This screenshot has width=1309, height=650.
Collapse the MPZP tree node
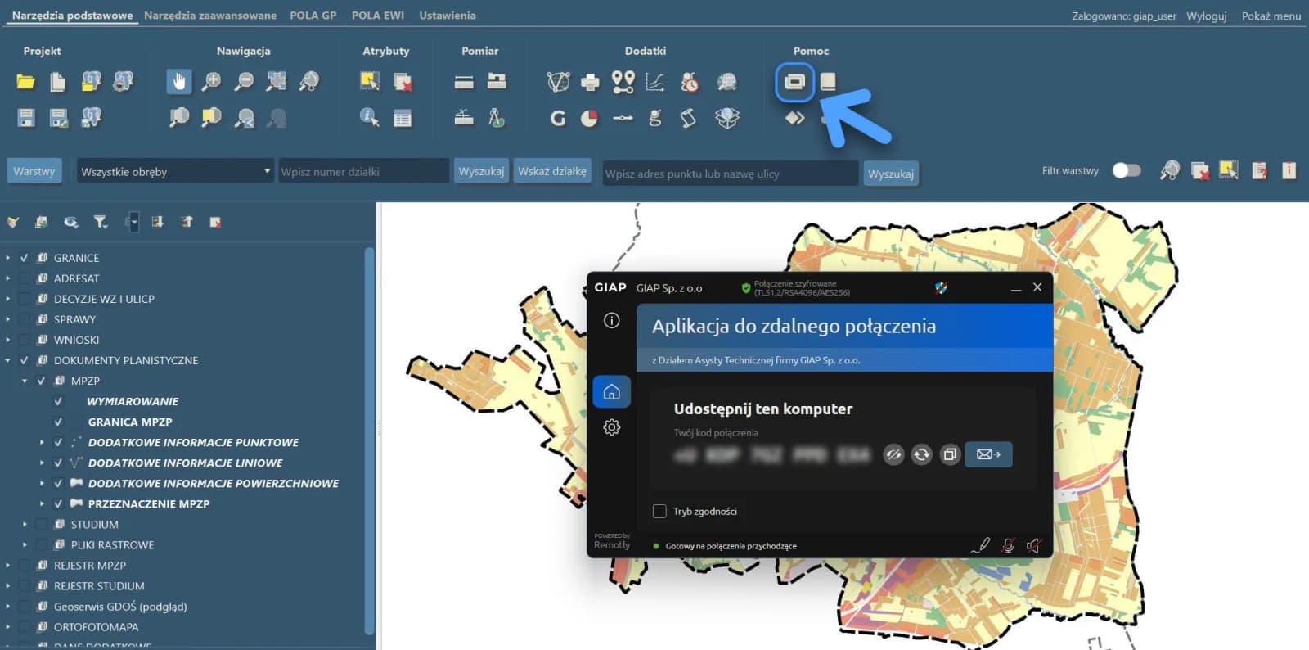click(x=25, y=381)
